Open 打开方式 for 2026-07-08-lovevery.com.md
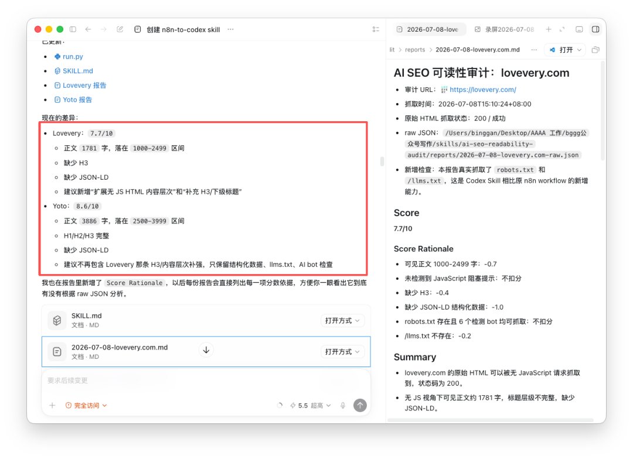Viewport: 633px width, 459px height. 342,352
